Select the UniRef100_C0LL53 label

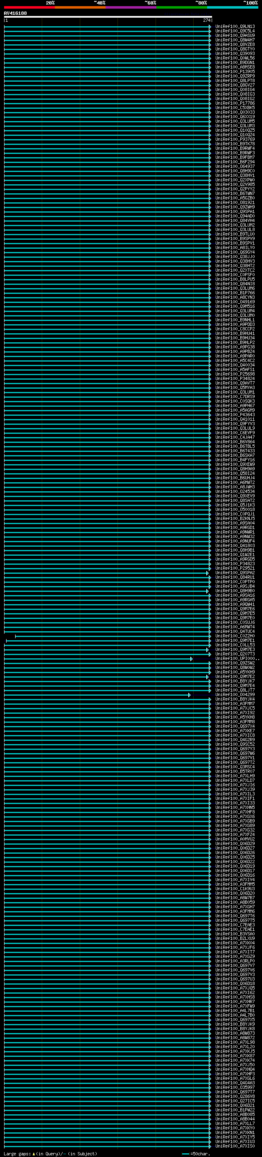point(235,645)
